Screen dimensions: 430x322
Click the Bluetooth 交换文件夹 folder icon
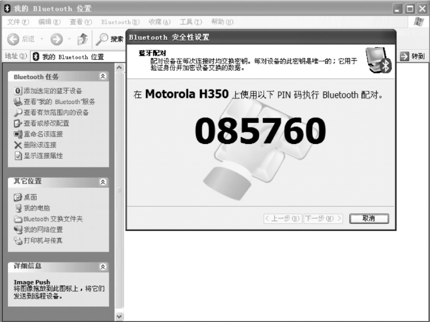point(18,219)
